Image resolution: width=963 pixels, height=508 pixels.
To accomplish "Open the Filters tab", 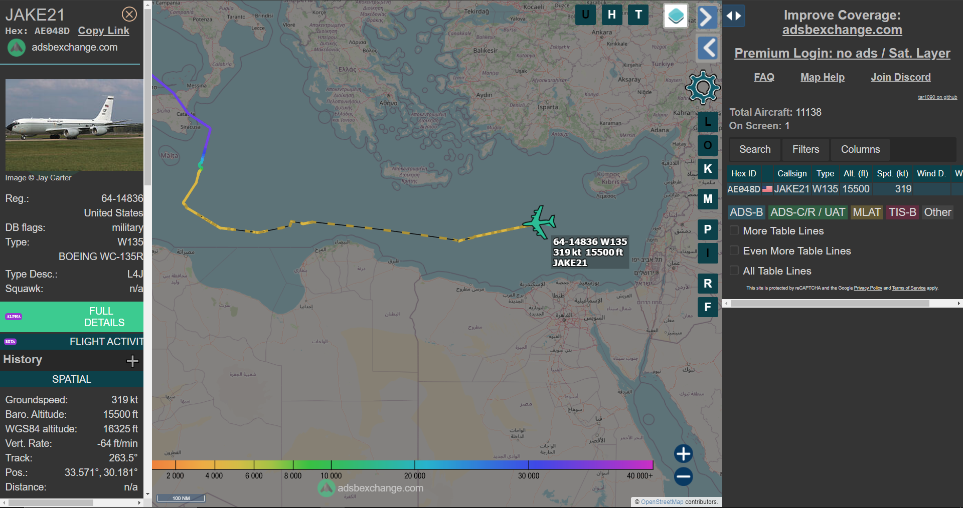I will coord(806,149).
